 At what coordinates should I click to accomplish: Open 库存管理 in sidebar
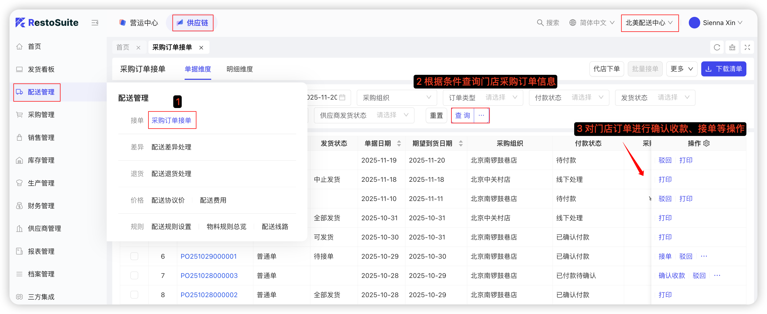point(41,160)
